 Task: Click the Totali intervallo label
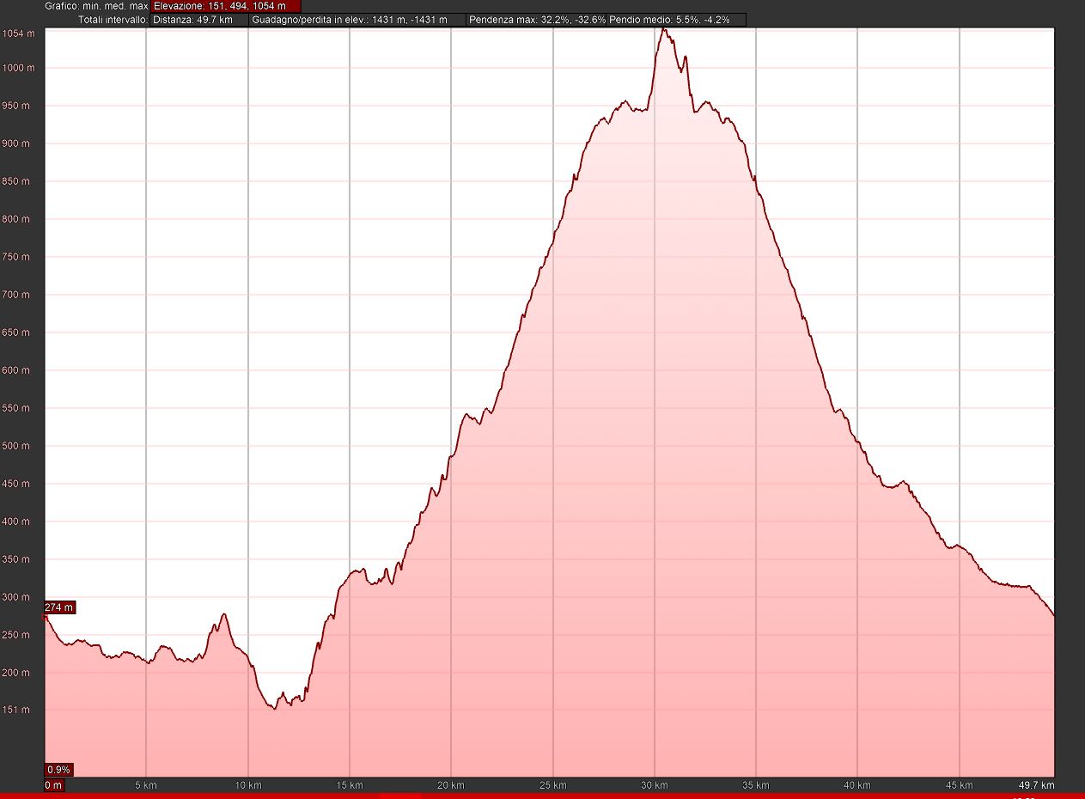tap(112, 20)
